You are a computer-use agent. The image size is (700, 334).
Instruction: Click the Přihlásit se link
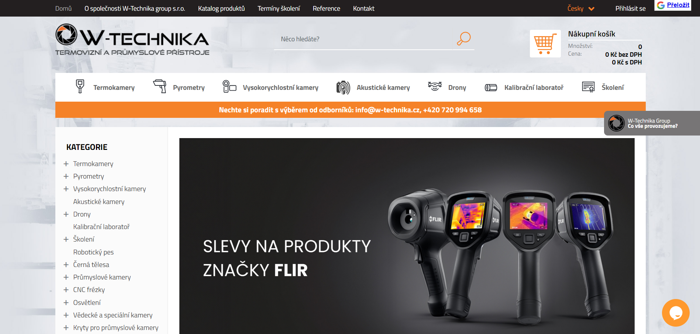pyautogui.click(x=630, y=8)
